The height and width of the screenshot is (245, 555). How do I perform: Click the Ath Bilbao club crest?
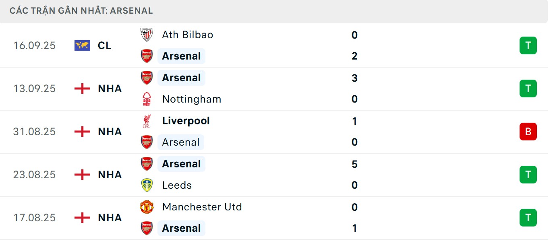click(146, 35)
